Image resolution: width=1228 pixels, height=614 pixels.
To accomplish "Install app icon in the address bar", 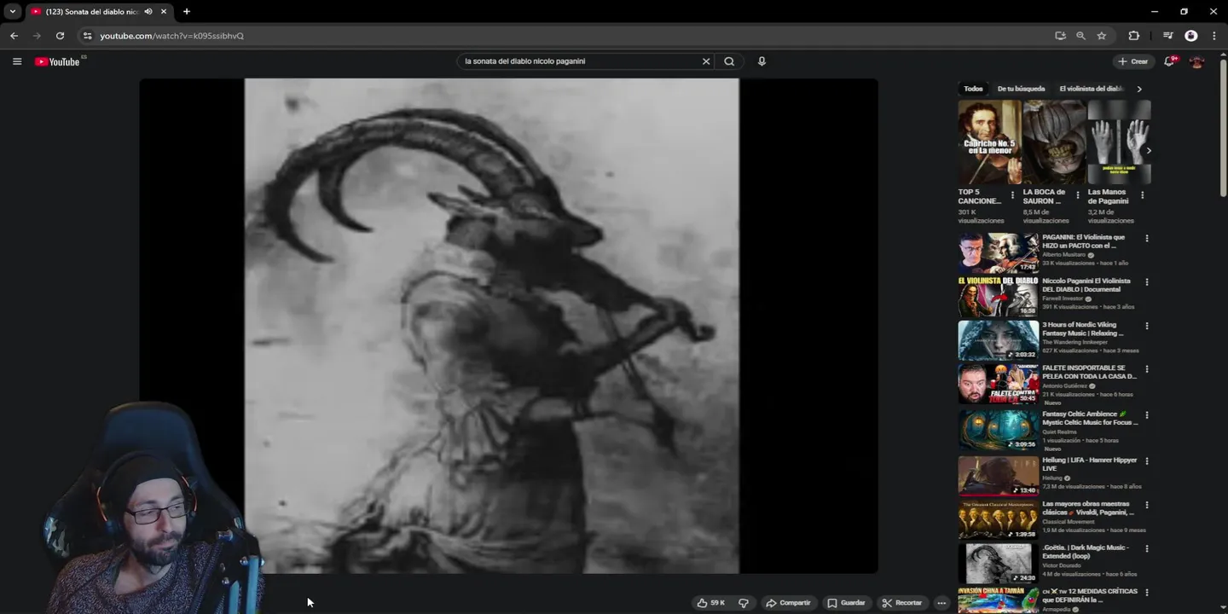I will point(1060,36).
